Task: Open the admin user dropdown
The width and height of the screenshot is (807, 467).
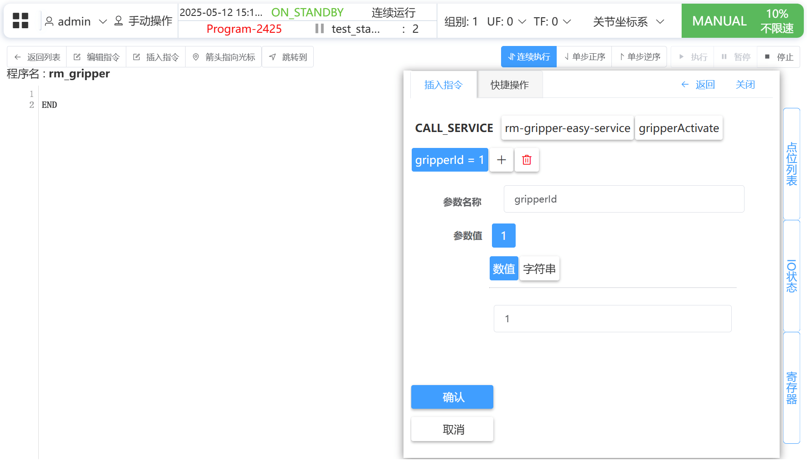Action: tap(75, 21)
